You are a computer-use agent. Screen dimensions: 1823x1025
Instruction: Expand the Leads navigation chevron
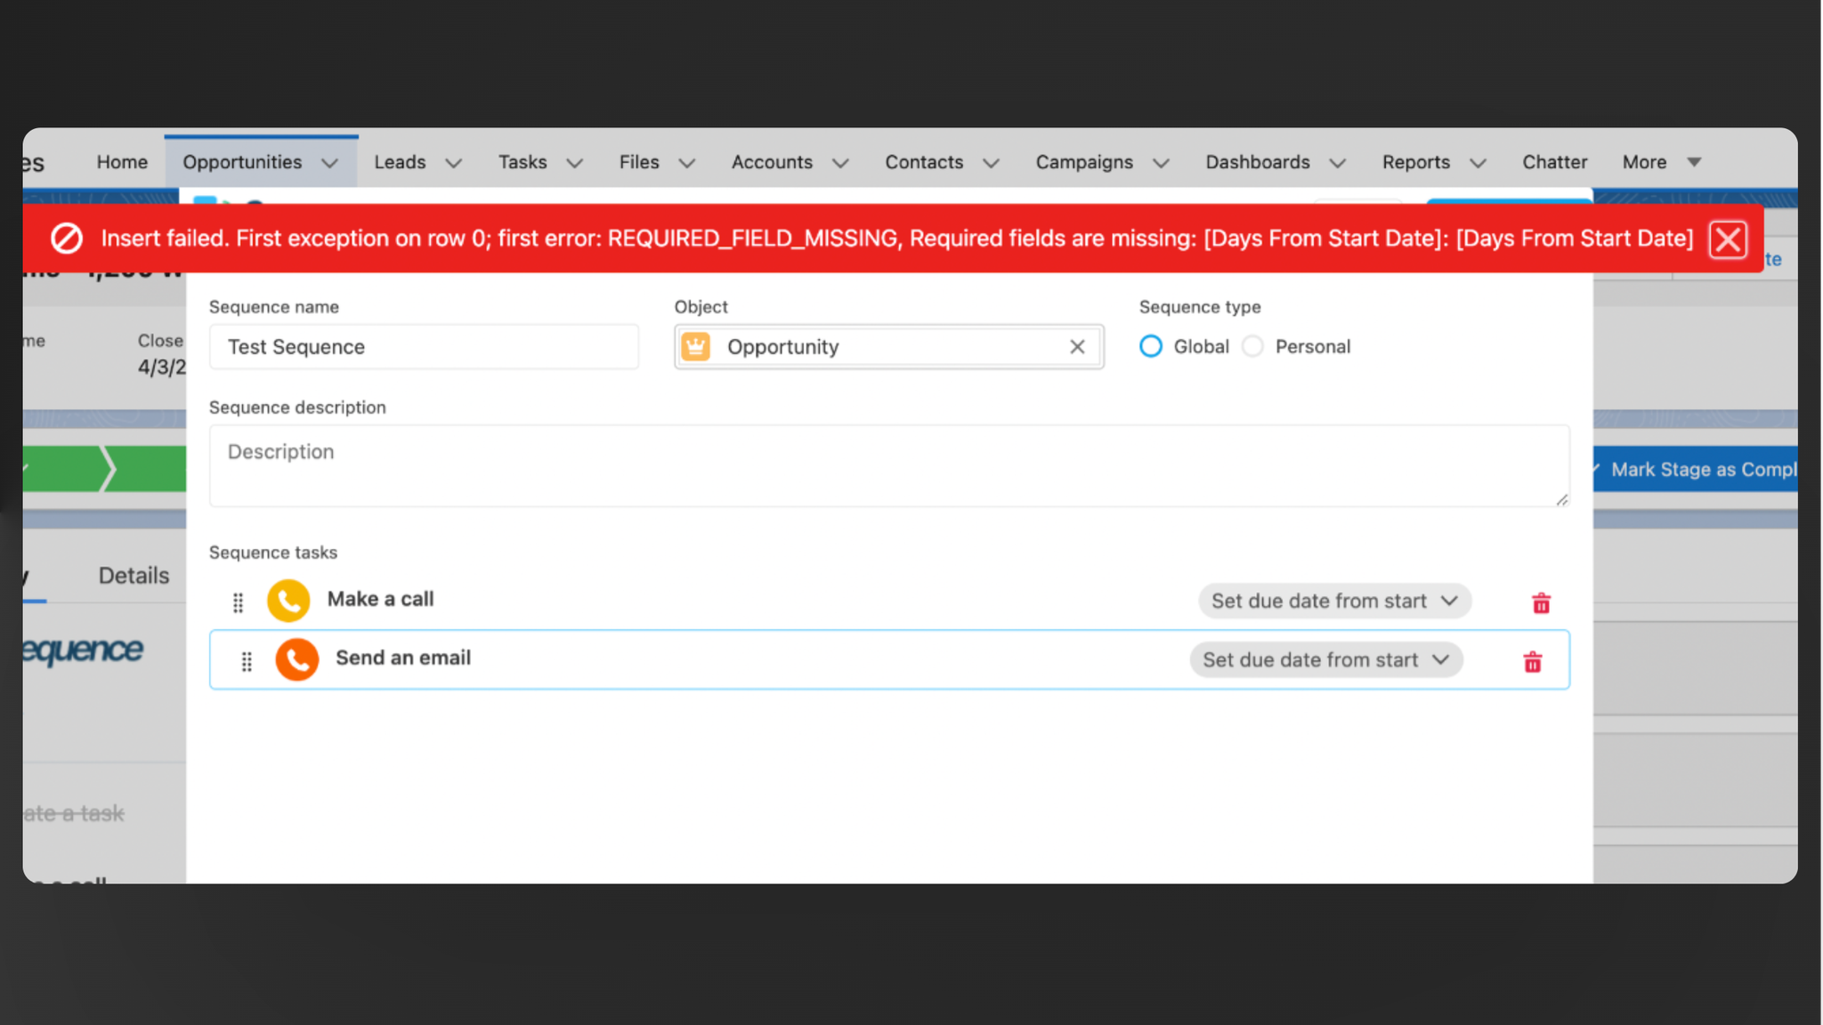click(x=454, y=163)
